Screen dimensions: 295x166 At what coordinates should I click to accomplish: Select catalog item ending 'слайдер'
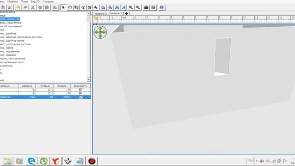pos(8,55)
